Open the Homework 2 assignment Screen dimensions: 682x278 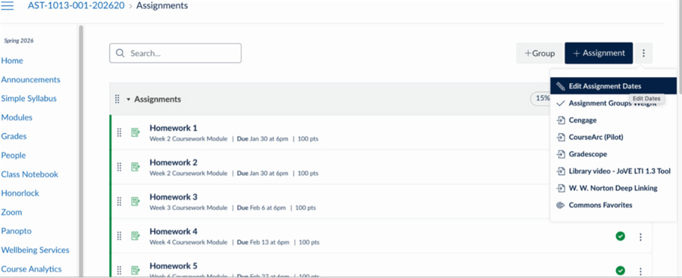[173, 162]
